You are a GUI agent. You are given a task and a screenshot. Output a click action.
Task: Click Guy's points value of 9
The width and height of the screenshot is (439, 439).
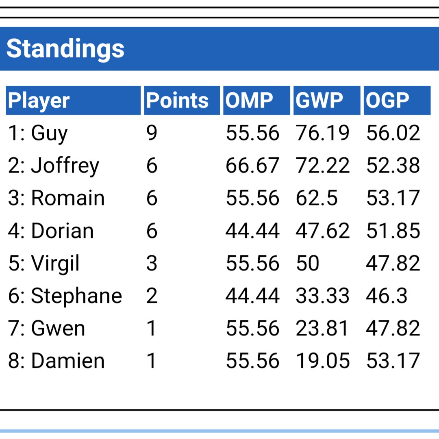pyautogui.click(x=152, y=133)
